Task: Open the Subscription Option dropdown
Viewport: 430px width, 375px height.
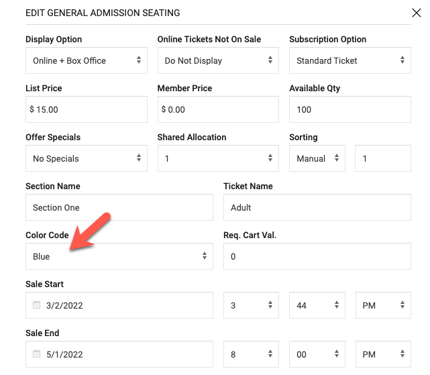Action: point(350,60)
